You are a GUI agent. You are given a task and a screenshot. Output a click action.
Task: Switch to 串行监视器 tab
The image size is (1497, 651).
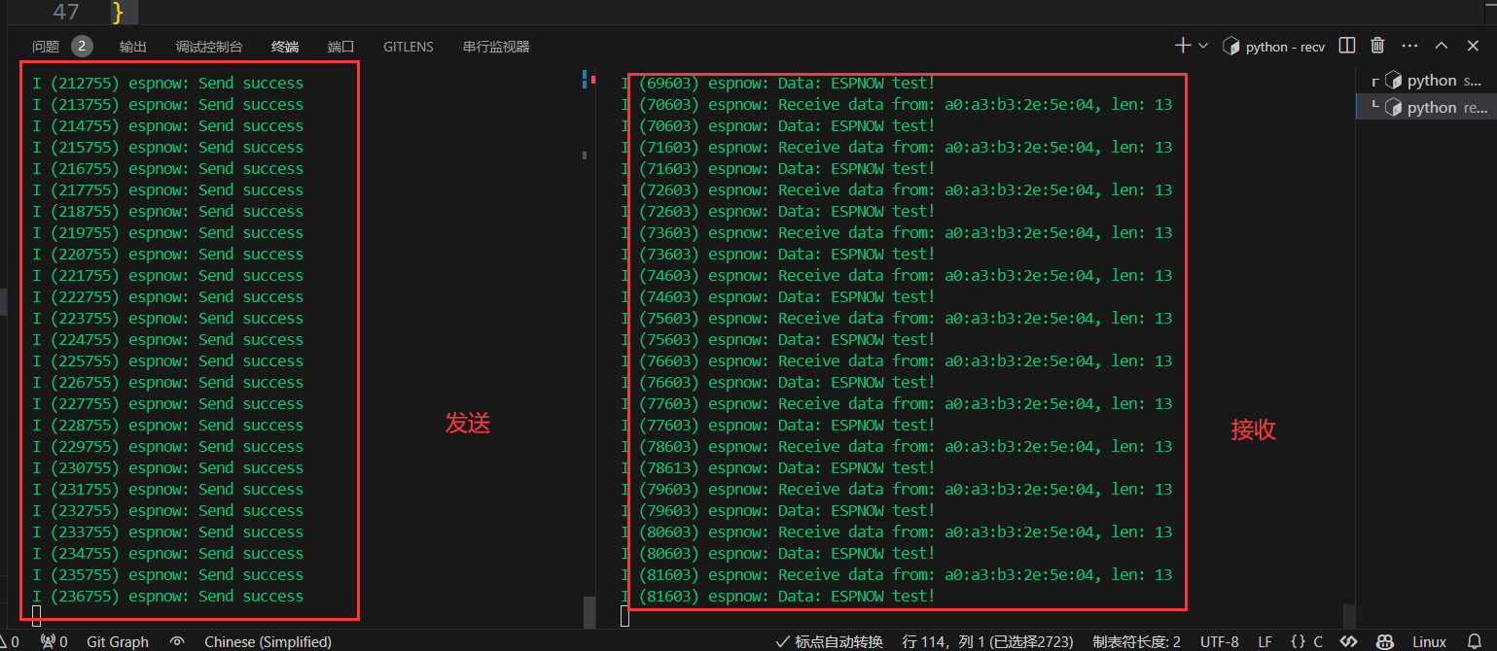tap(496, 47)
